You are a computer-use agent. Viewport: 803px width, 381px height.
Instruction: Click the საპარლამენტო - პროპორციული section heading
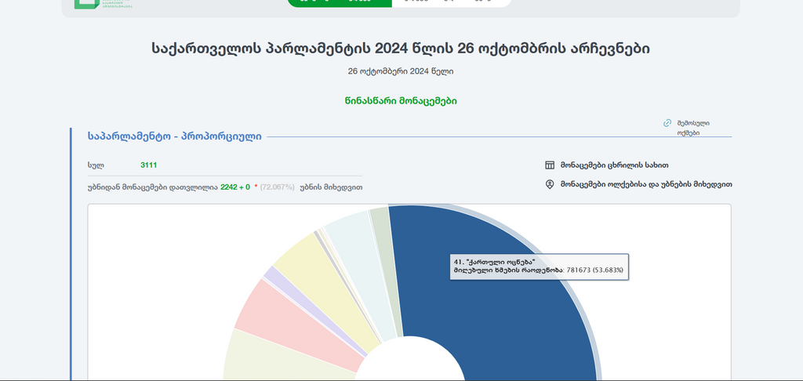click(175, 136)
